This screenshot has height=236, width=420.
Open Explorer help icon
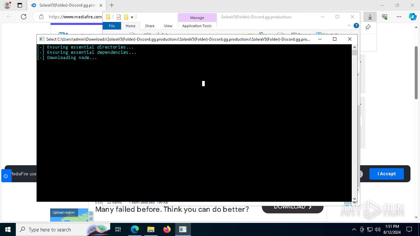(356, 26)
